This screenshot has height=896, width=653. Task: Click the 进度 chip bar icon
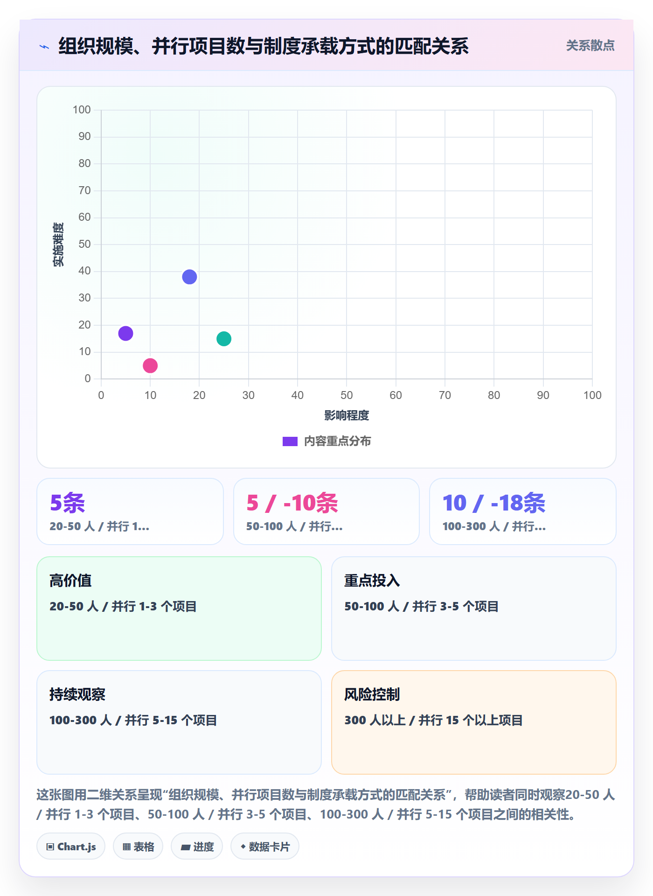(185, 847)
